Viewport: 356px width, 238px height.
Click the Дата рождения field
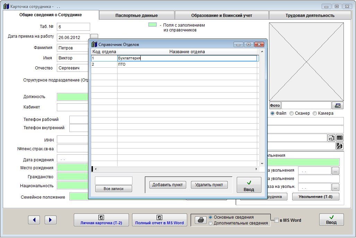73,159
